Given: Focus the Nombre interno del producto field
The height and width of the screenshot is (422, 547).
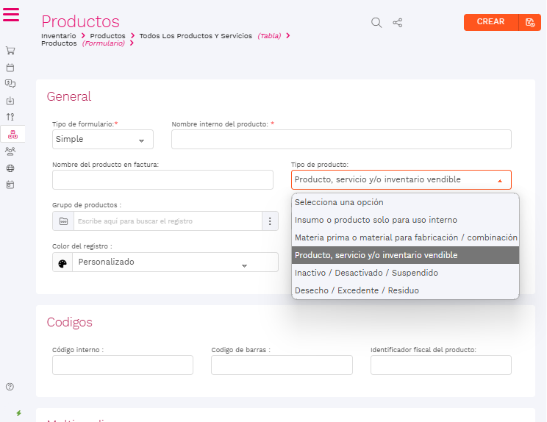Looking at the screenshot, I should [x=341, y=140].
